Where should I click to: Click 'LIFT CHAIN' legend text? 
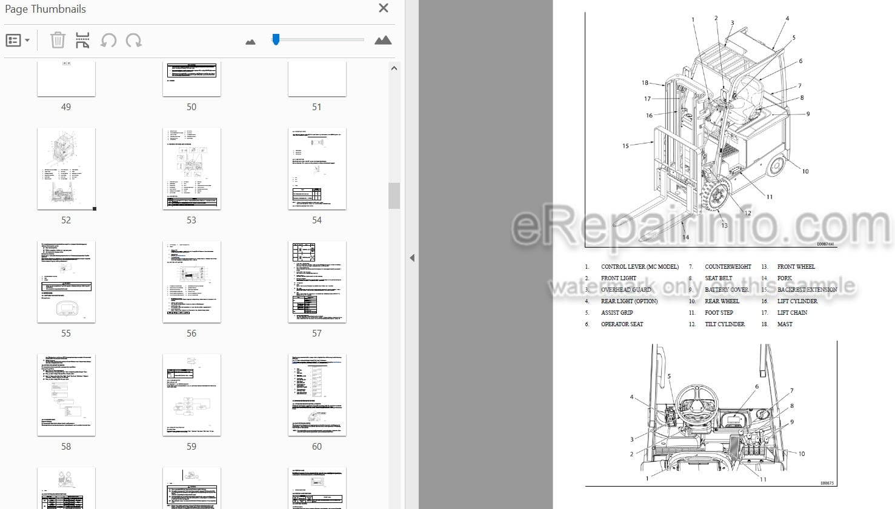point(792,313)
